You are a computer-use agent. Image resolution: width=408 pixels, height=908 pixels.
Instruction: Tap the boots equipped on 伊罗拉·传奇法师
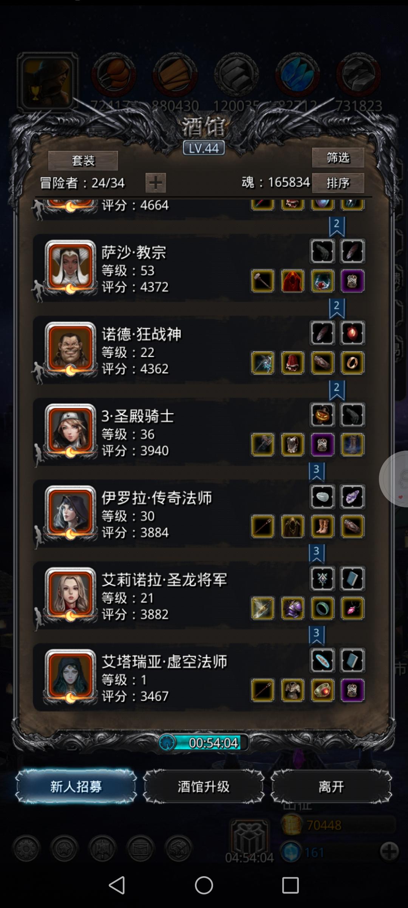point(322,527)
